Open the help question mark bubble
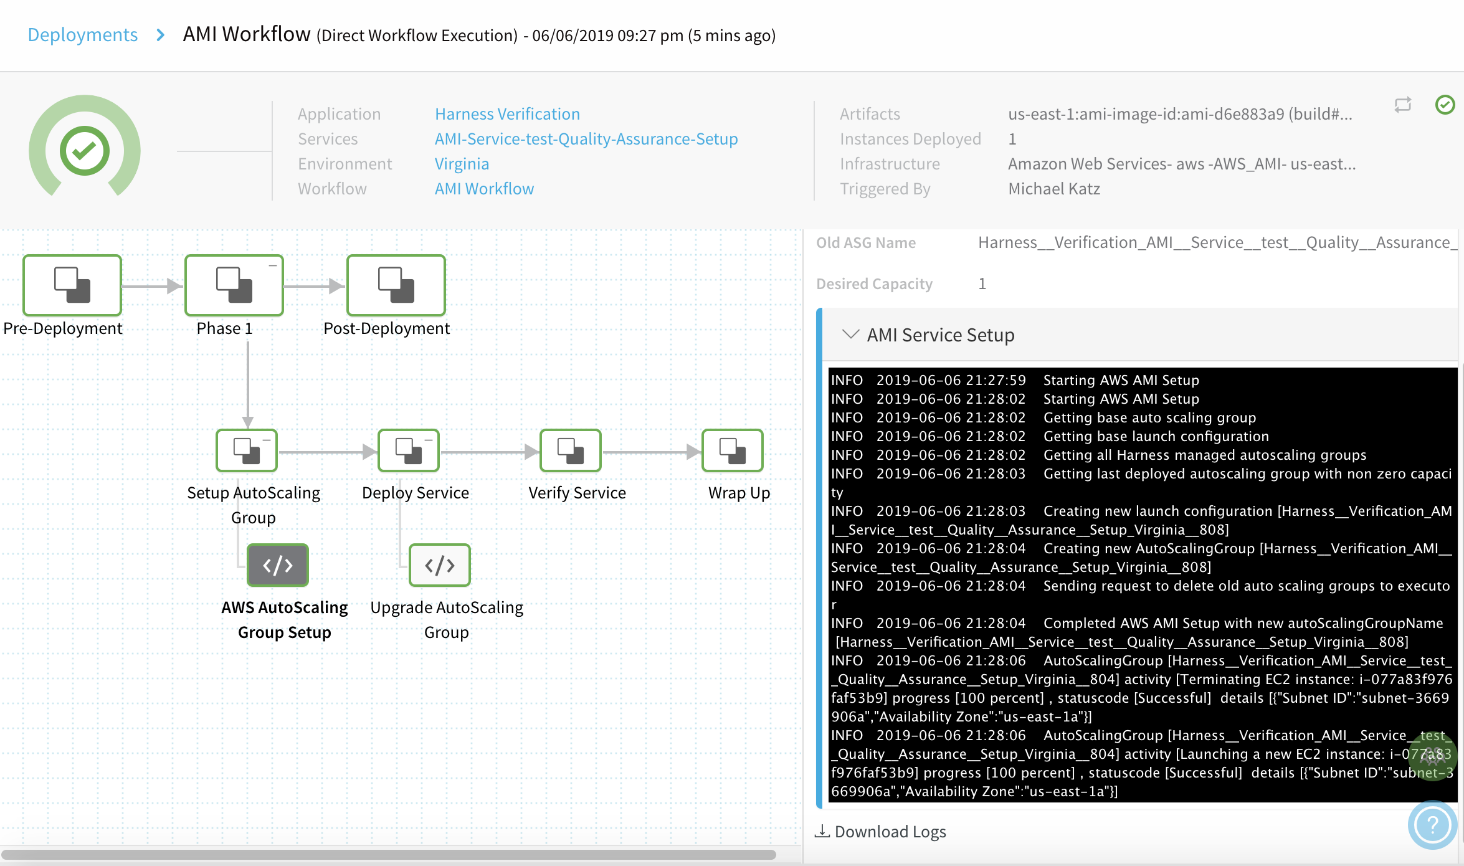Image resolution: width=1464 pixels, height=866 pixels. tap(1432, 825)
